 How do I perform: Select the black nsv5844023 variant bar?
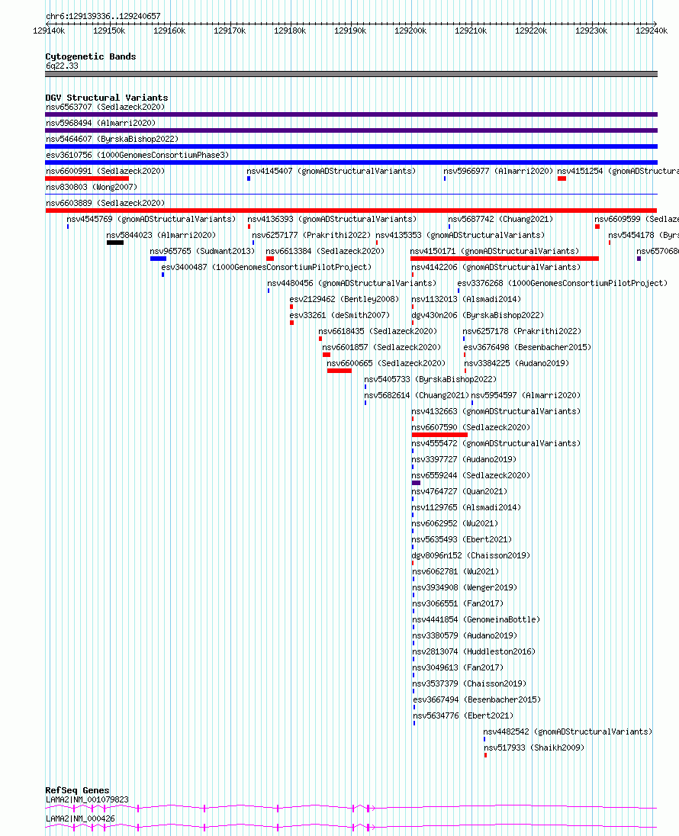click(x=114, y=243)
